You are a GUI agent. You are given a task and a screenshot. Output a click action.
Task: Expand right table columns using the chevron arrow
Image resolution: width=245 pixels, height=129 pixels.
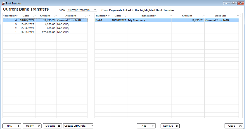(x=241, y=16)
